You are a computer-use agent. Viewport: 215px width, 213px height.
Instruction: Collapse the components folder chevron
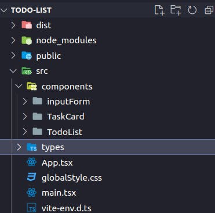[19, 86]
